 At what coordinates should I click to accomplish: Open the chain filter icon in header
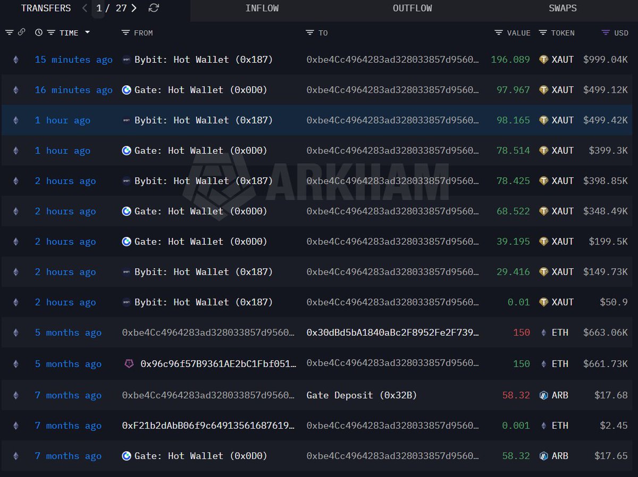click(10, 32)
